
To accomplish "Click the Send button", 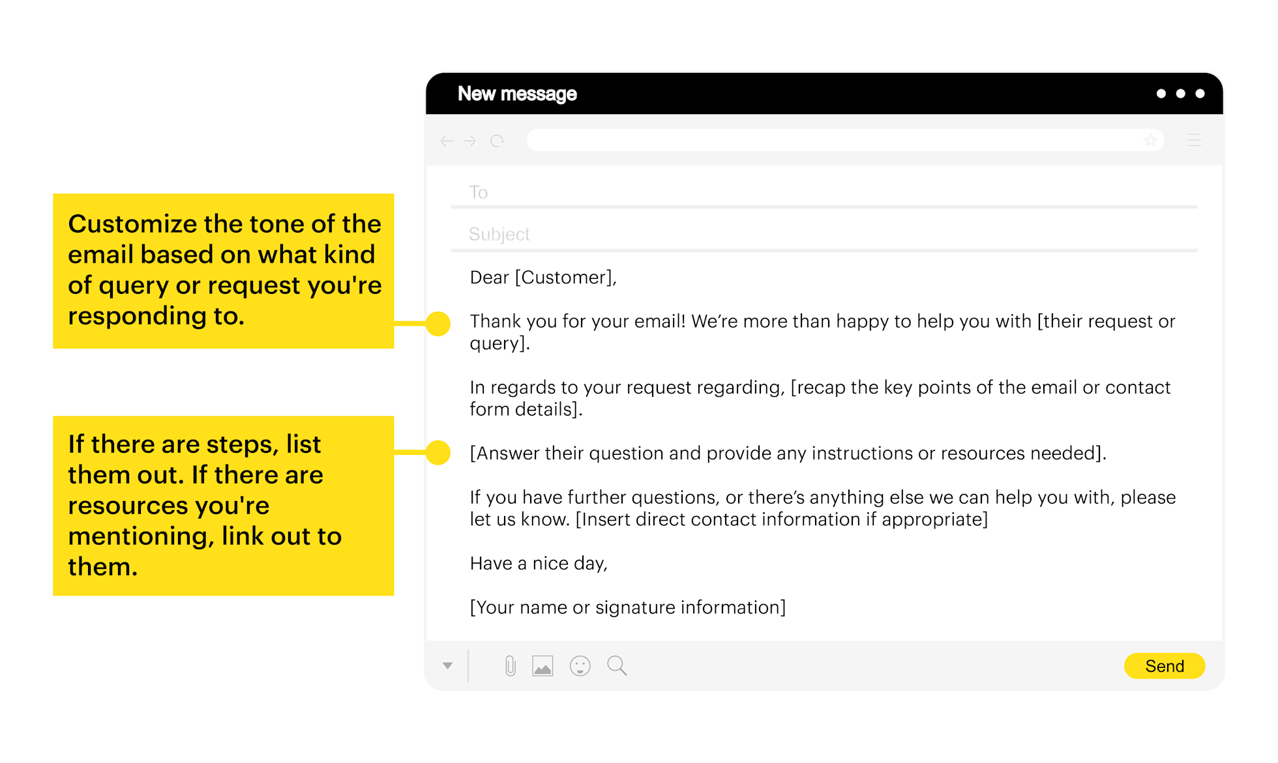I will [1165, 665].
